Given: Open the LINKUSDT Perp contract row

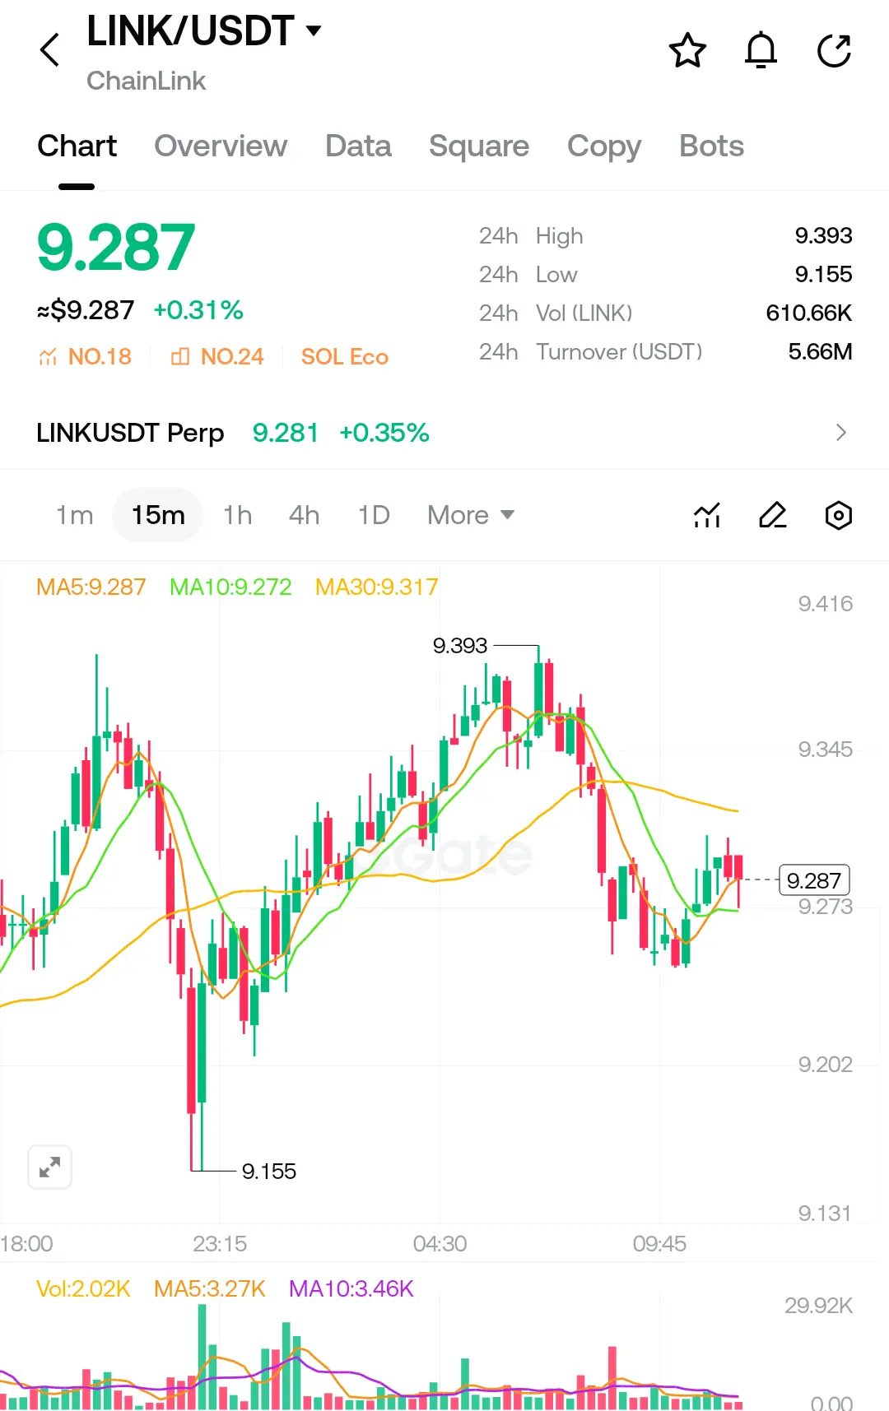Looking at the screenshot, I should coord(444,432).
